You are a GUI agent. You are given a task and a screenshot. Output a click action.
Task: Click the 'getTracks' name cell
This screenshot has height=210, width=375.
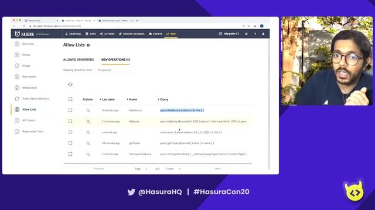pyautogui.click(x=135, y=143)
